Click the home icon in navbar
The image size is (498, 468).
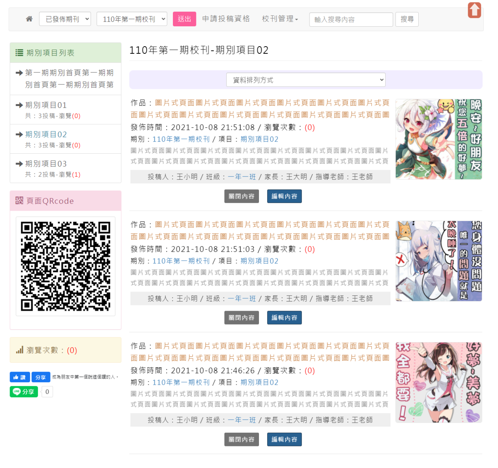(x=29, y=19)
